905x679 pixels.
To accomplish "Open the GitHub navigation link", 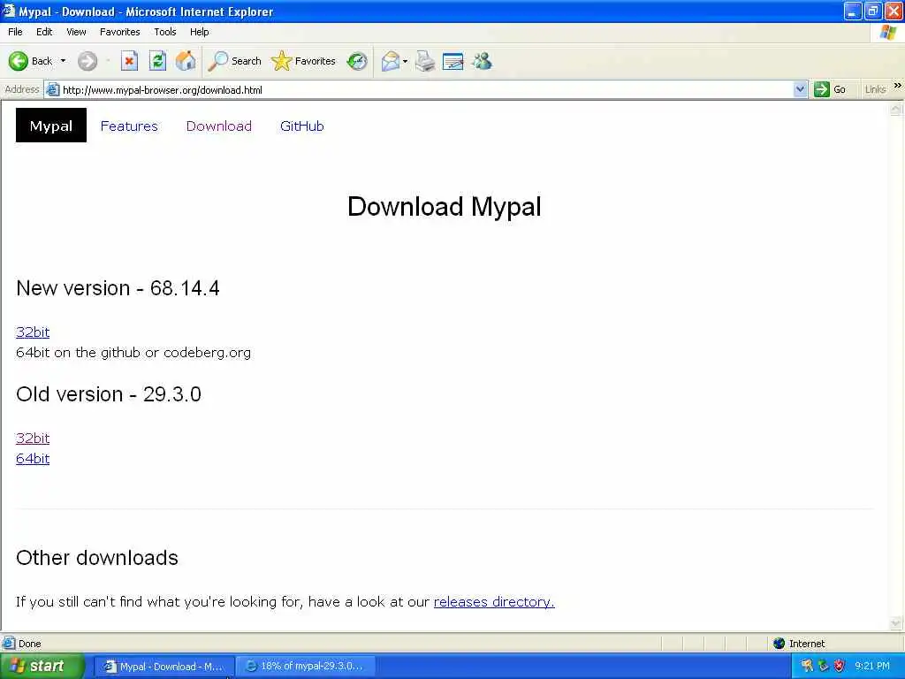I will click(302, 126).
